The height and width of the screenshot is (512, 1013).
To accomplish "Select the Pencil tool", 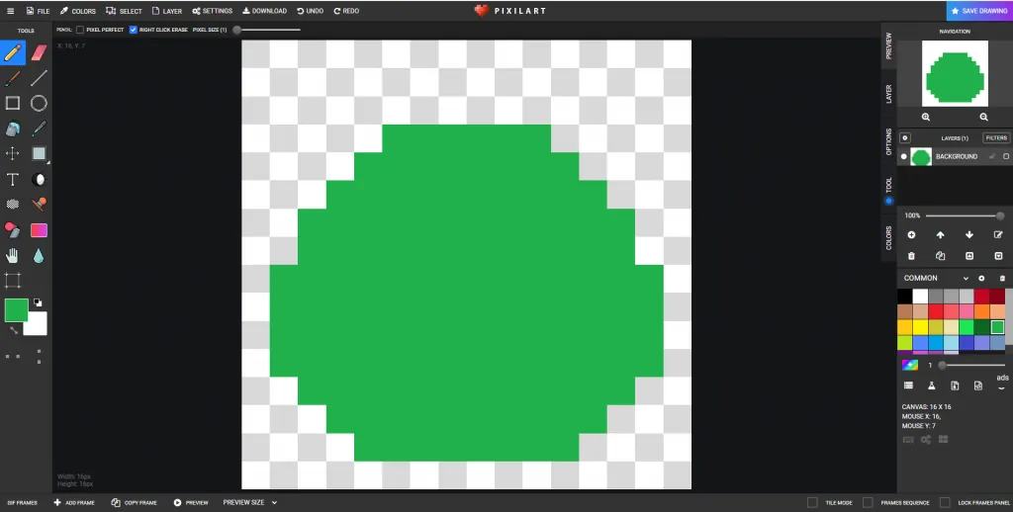I will coord(13,52).
